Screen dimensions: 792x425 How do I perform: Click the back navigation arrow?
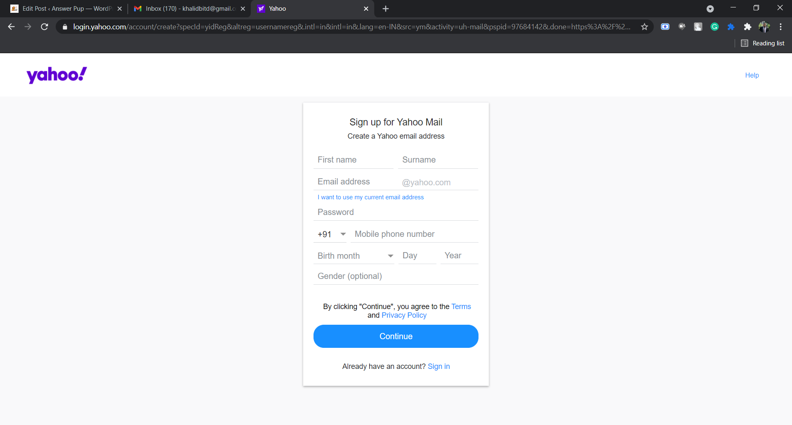11,26
